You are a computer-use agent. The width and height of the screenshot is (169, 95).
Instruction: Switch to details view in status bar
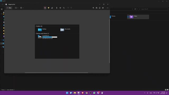166,90
